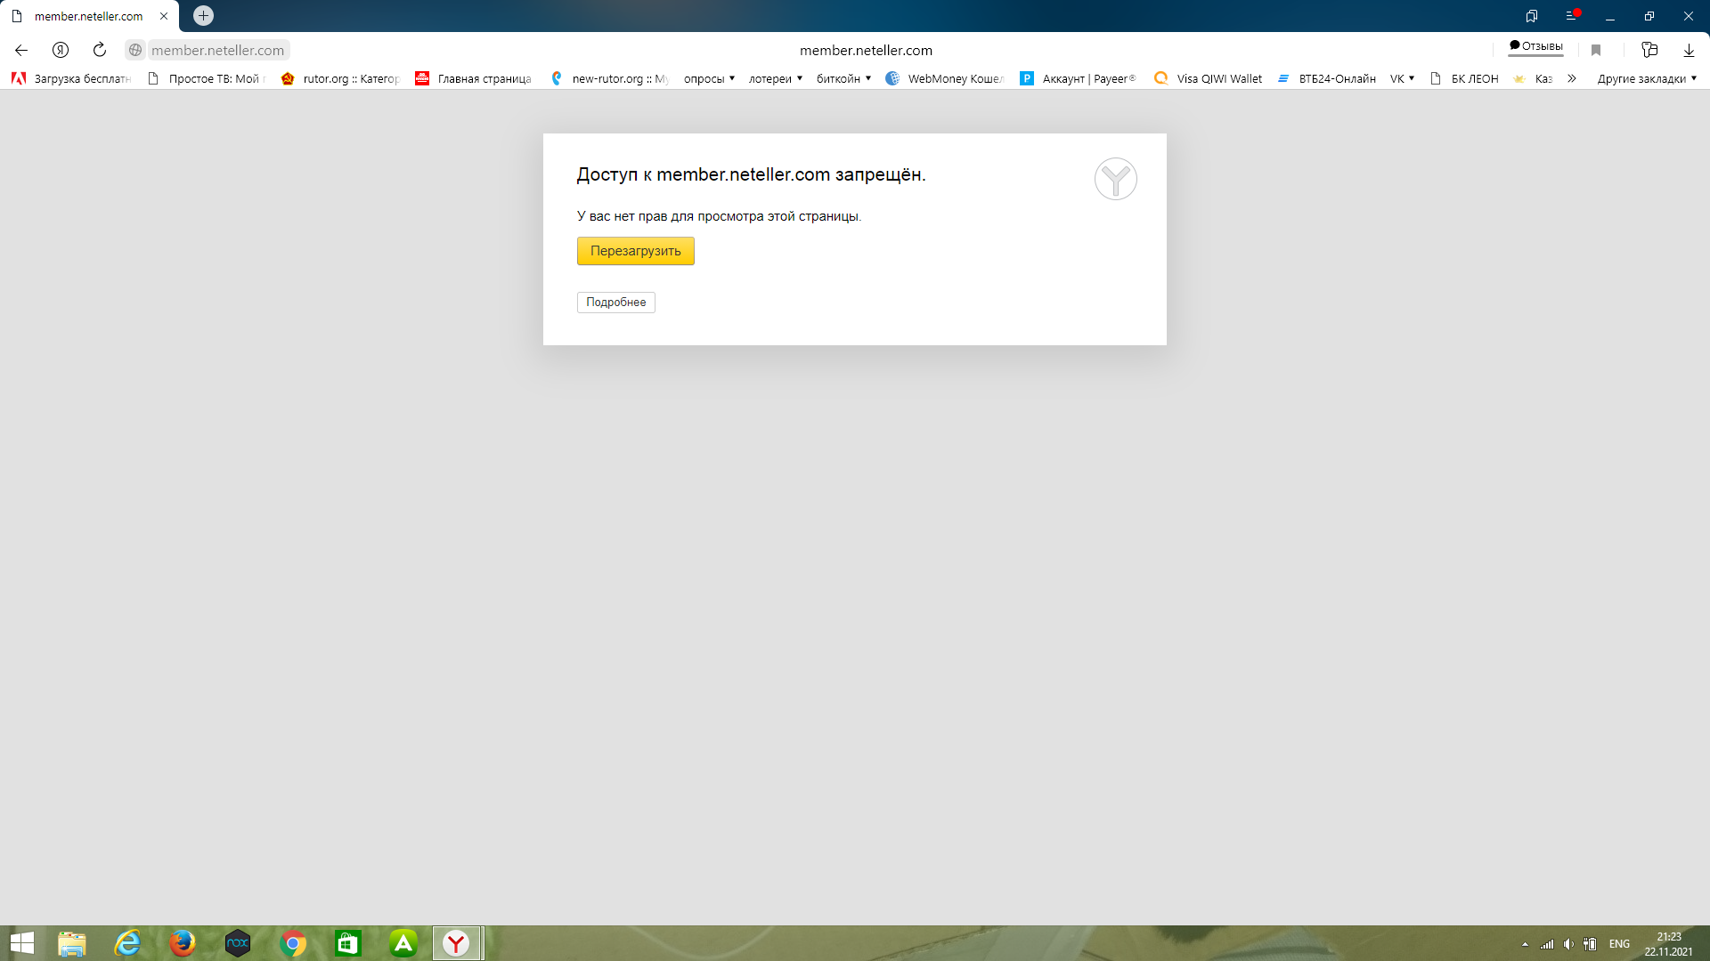Expand the опросы bookmarks folder
Screen dimensions: 1710x961
coord(709,78)
